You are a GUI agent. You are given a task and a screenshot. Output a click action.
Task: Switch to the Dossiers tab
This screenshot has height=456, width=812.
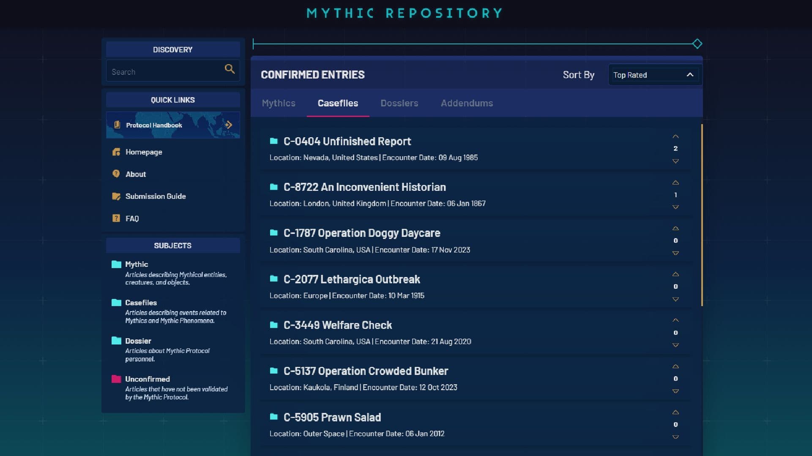point(399,103)
